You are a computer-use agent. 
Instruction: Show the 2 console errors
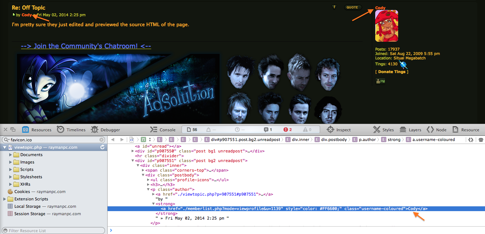(x=288, y=130)
